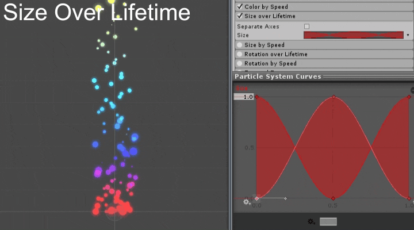Click the Separate Axes label
The height and width of the screenshot is (230, 414).
(x=258, y=26)
